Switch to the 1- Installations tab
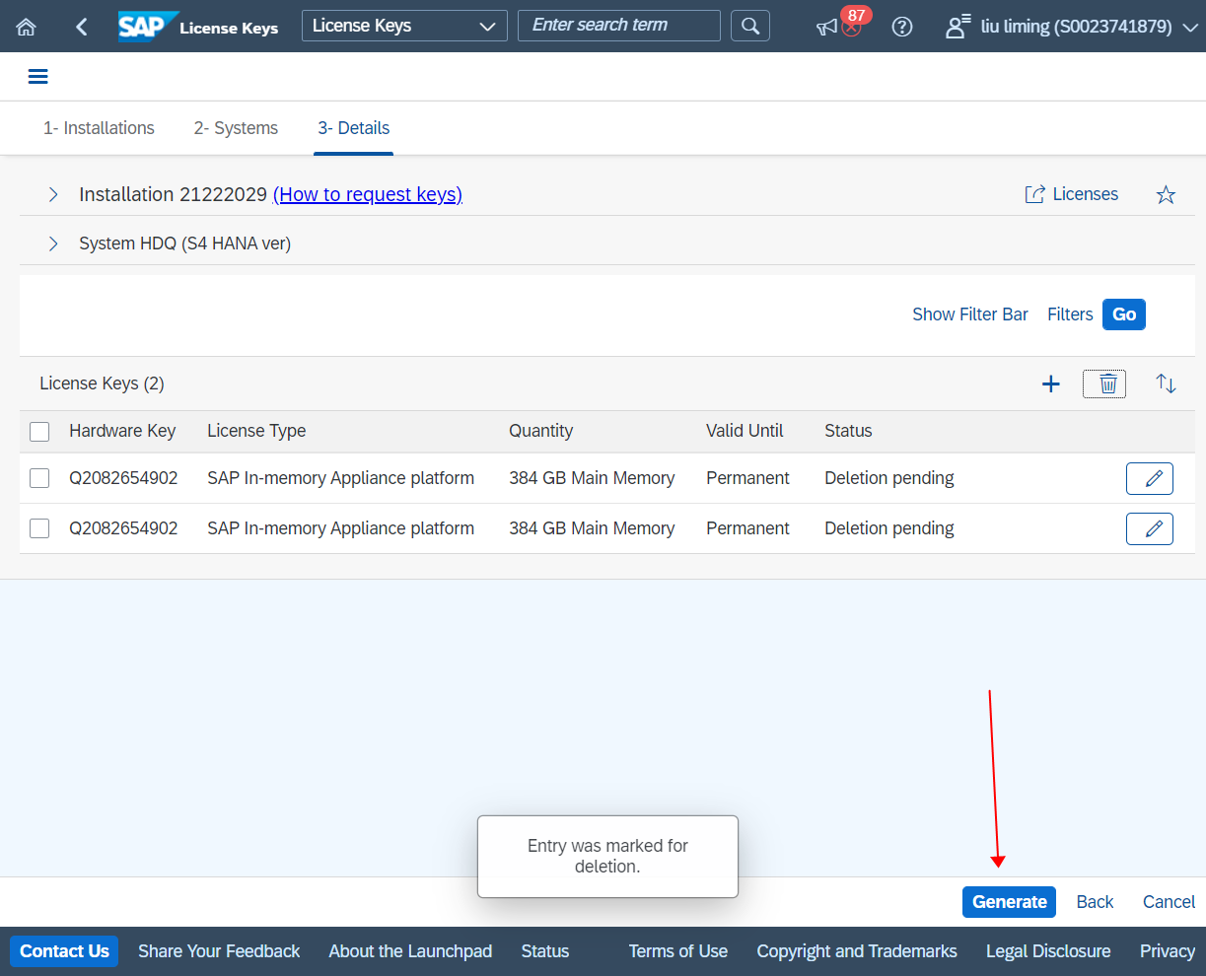The width and height of the screenshot is (1206, 976). (99, 128)
